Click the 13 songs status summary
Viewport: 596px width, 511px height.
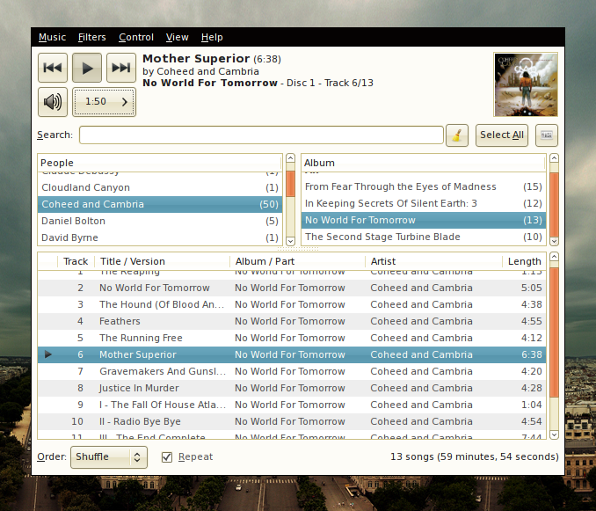[475, 456]
